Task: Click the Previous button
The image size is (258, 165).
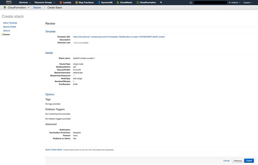Action: pyautogui.click(x=238, y=161)
